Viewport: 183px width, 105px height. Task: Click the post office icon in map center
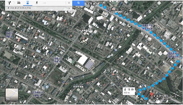coord(85,33)
